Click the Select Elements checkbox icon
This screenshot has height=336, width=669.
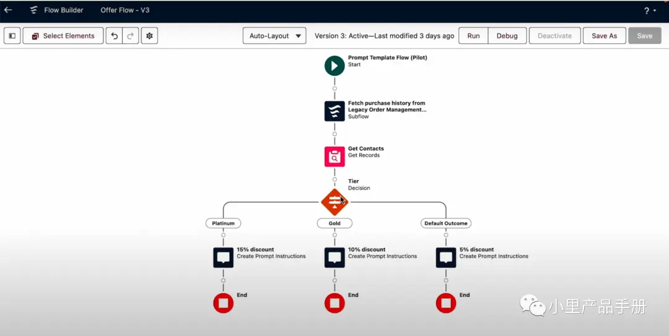tap(35, 37)
